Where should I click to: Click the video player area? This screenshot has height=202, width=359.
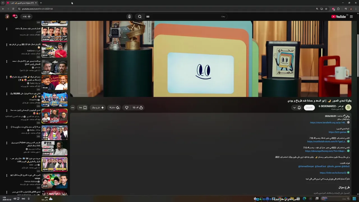[210, 59]
